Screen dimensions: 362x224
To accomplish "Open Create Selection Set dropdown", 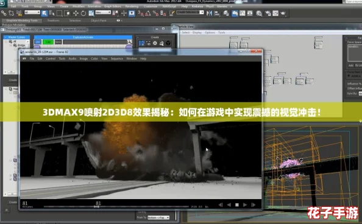I will pyautogui.click(x=190, y=12).
